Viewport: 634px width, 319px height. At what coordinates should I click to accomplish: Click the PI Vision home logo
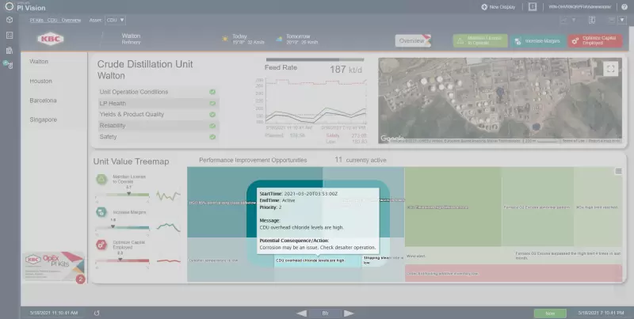tap(10, 6)
